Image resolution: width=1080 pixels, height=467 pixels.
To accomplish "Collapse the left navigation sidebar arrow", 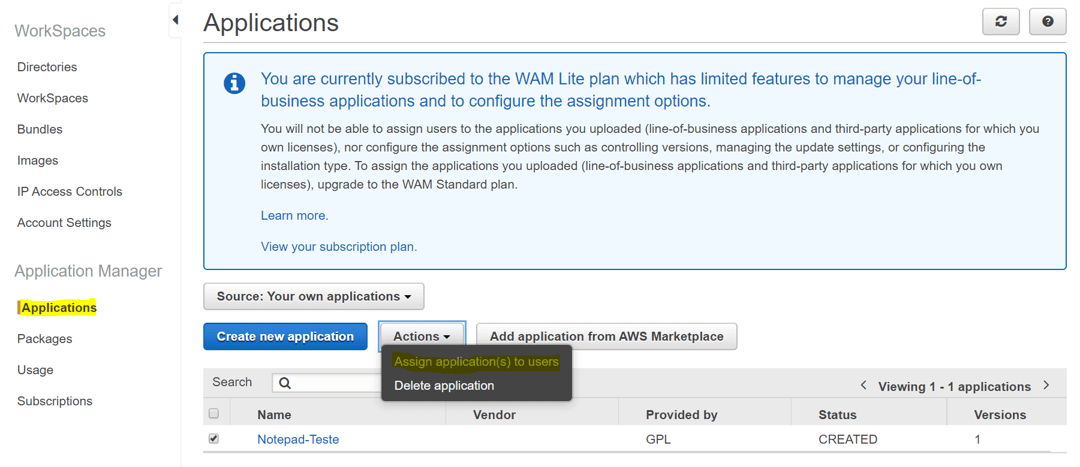I will pyautogui.click(x=175, y=20).
